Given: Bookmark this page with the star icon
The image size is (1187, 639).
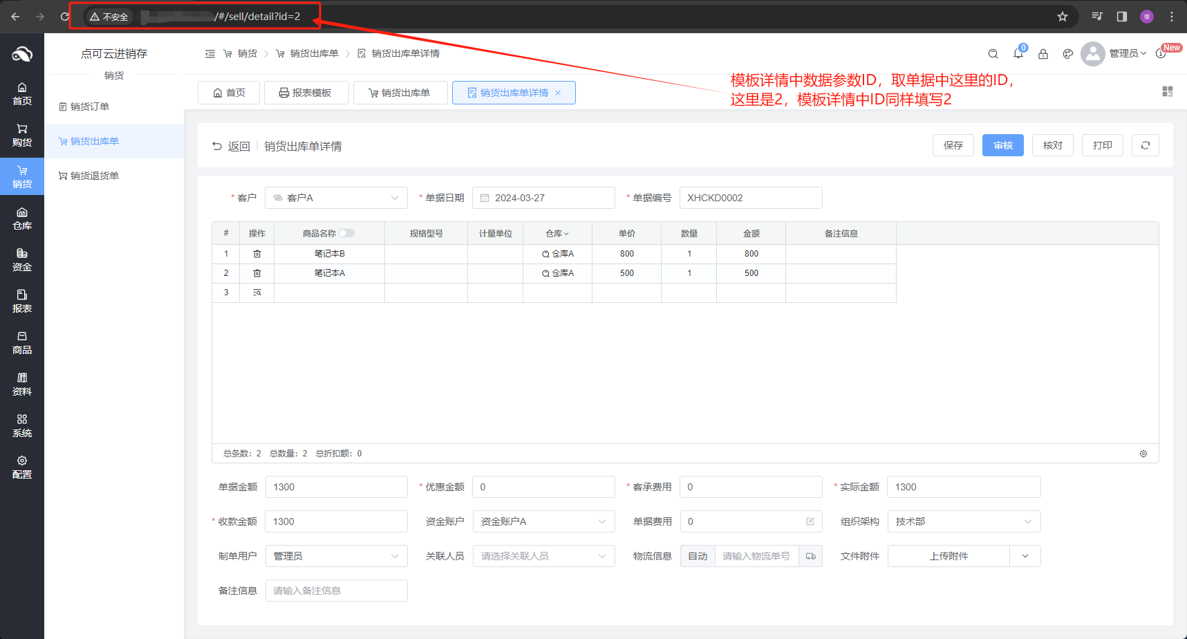Looking at the screenshot, I should tap(1063, 17).
